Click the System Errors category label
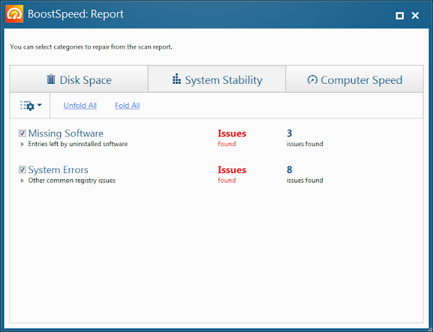 [58, 170]
